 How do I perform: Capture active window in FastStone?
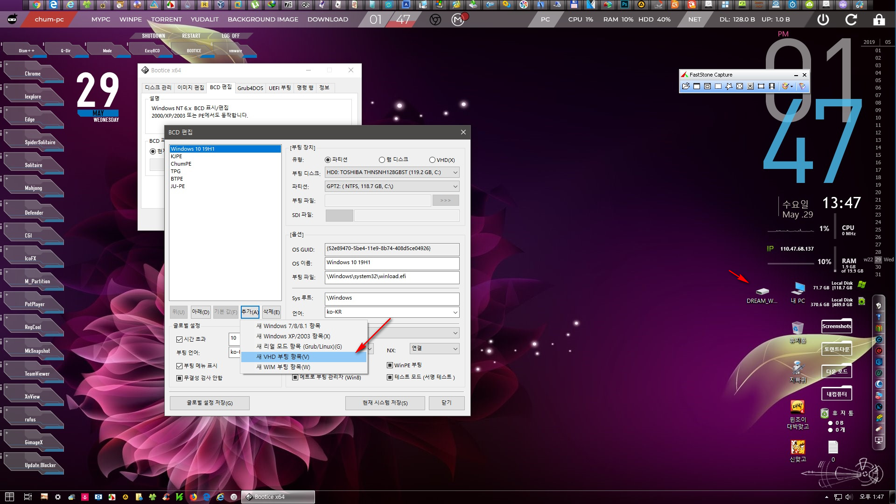[x=697, y=86]
